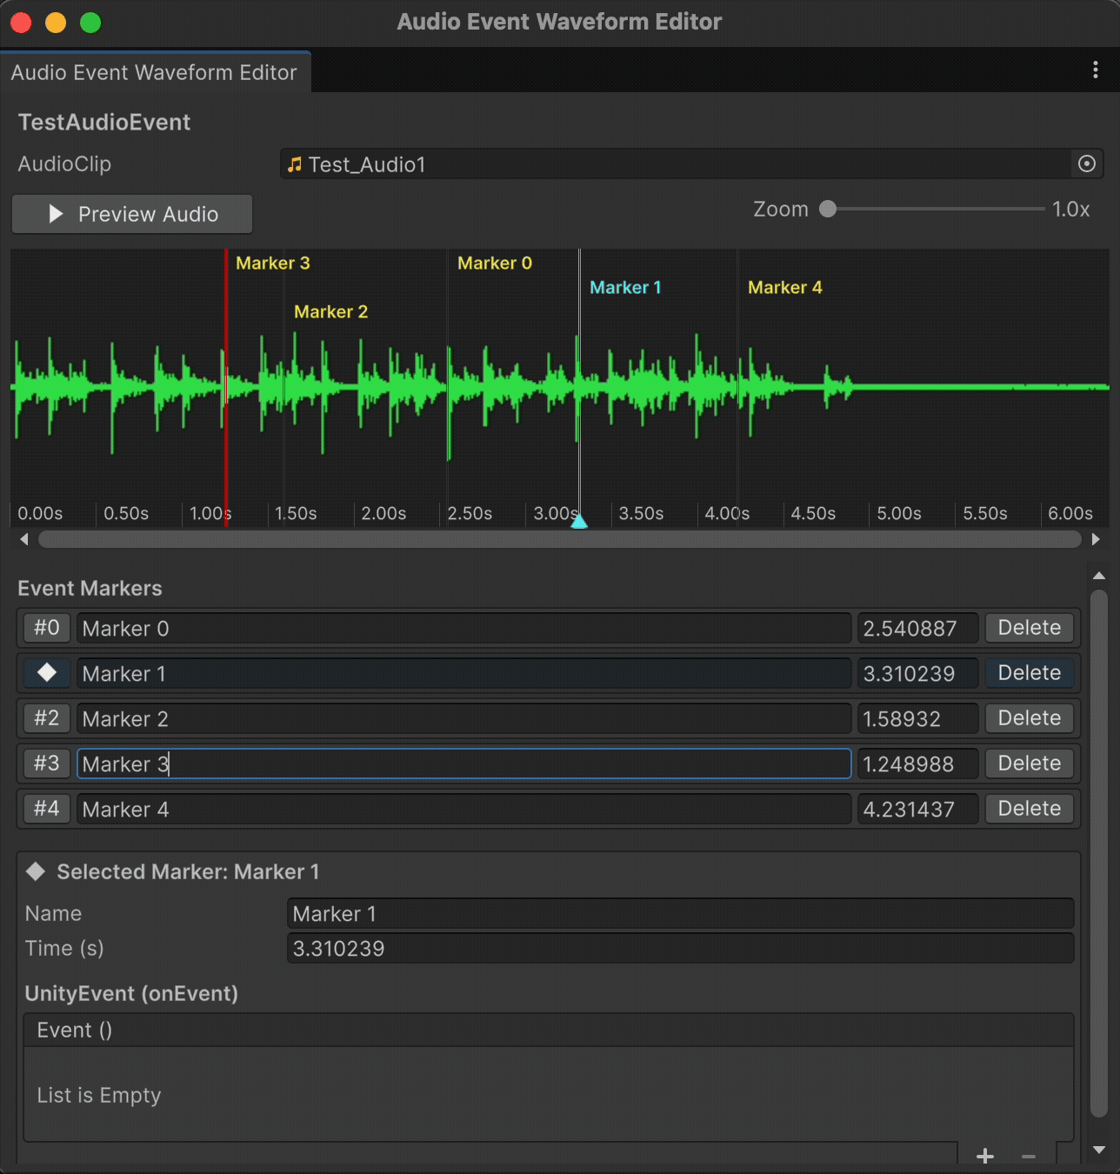This screenshot has width=1120, height=1174.
Task: Click the scroll up arrow of vertical scrollbar
Action: tap(1099, 576)
